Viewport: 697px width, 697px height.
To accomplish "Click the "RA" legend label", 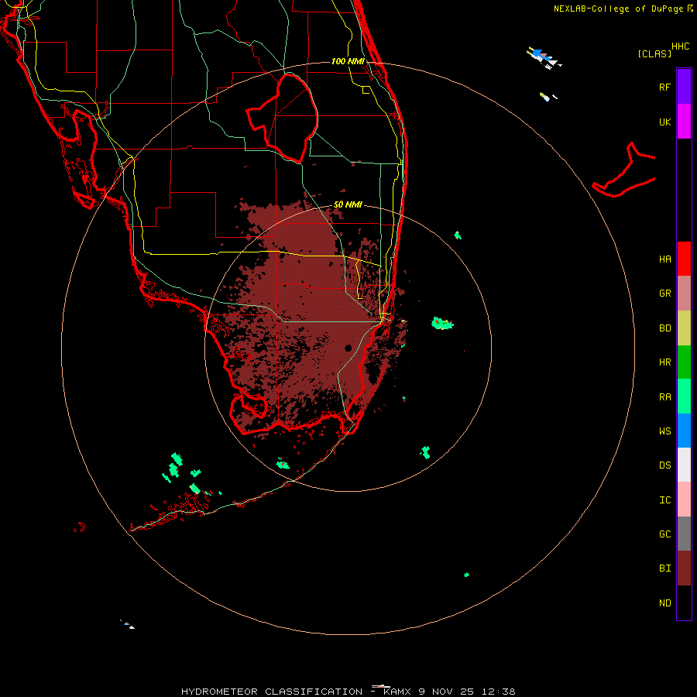I will [664, 397].
